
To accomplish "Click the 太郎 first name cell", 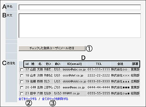I will coord(40,69).
